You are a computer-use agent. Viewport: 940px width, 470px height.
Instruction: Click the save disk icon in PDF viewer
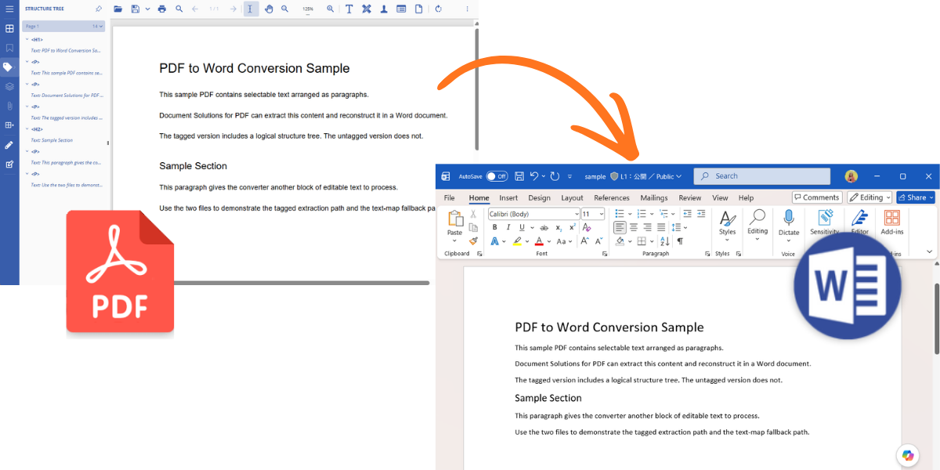click(x=136, y=9)
